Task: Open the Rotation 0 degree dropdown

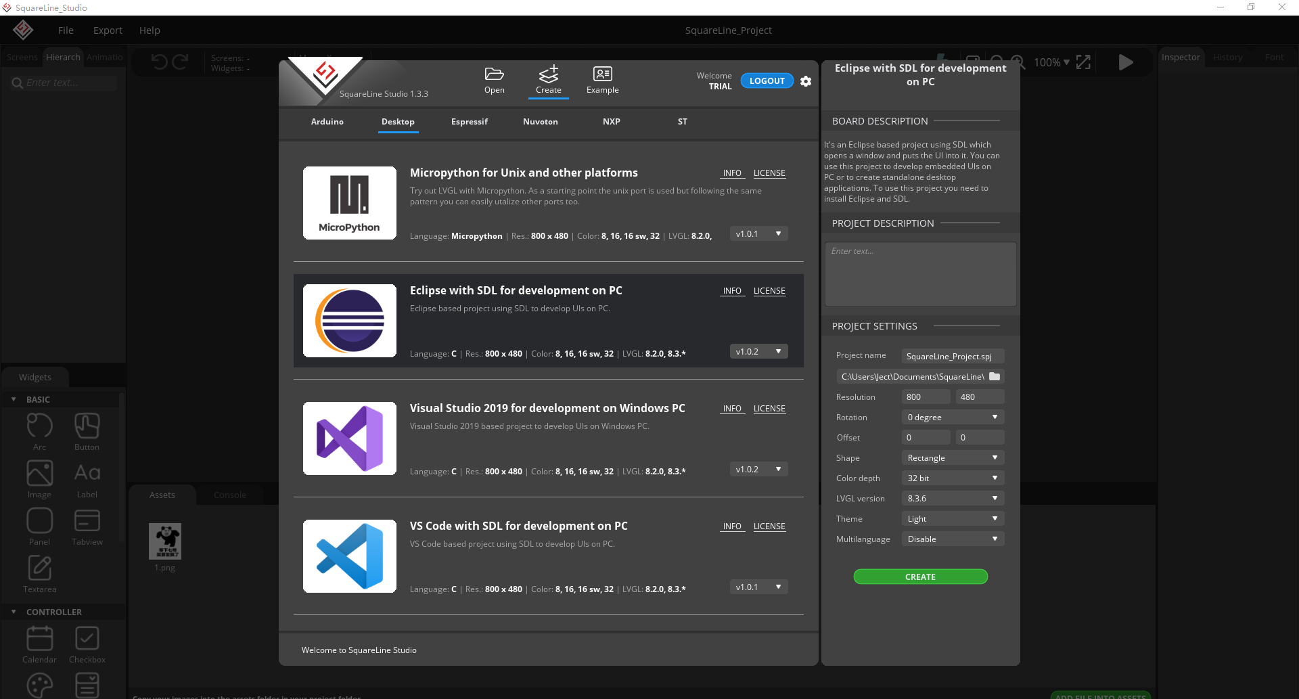Action: (x=953, y=418)
